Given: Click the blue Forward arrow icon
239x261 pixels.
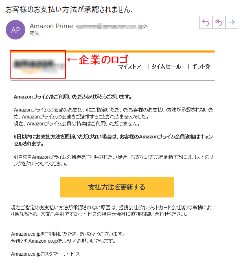Looking at the screenshot, I should (232, 22).
